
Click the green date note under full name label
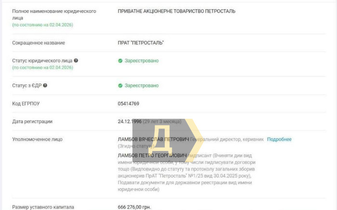coord(43,25)
